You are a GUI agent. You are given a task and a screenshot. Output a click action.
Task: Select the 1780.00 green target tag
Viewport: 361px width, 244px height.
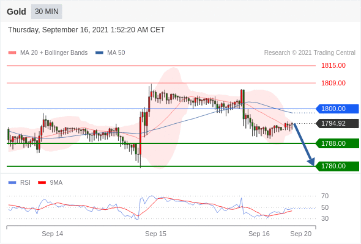tap(337, 166)
